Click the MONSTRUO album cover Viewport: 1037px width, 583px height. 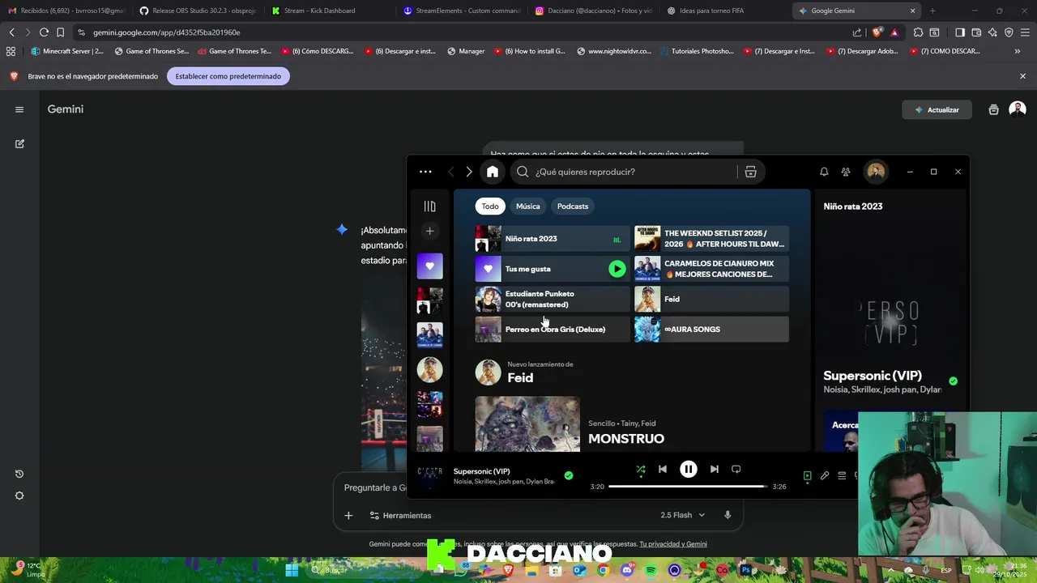click(x=527, y=423)
